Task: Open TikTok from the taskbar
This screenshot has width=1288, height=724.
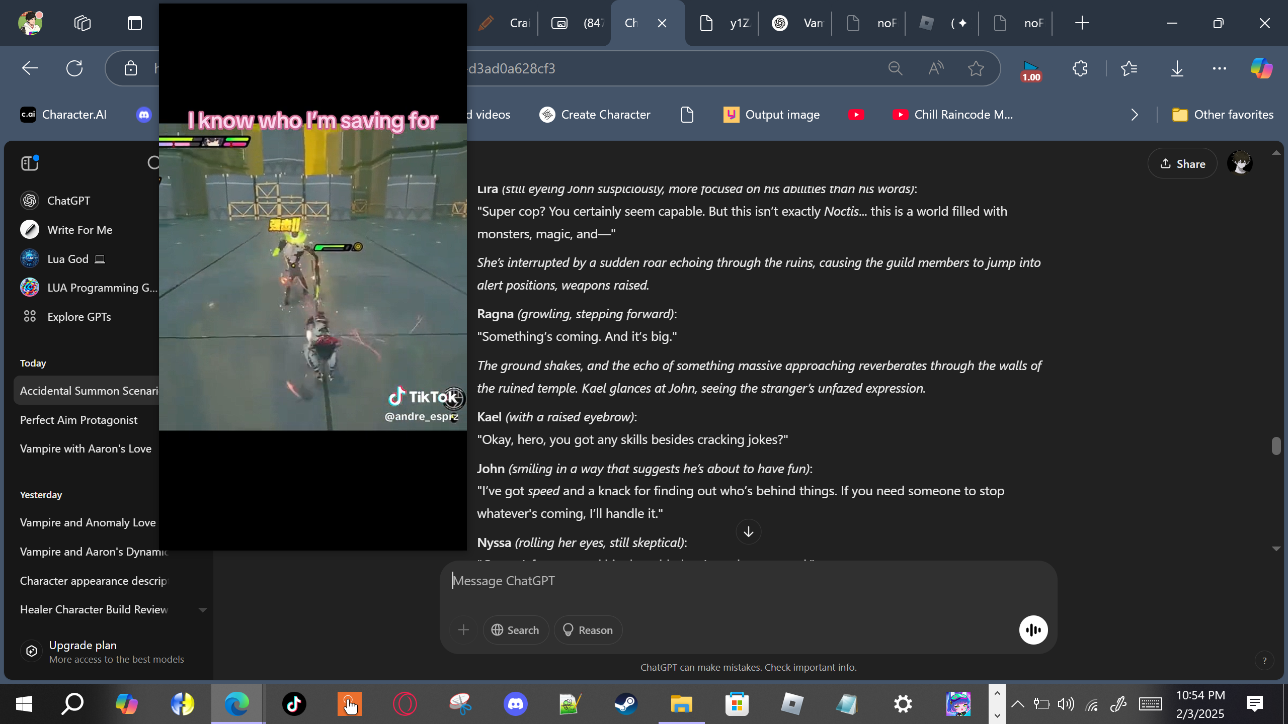Action: point(294,704)
